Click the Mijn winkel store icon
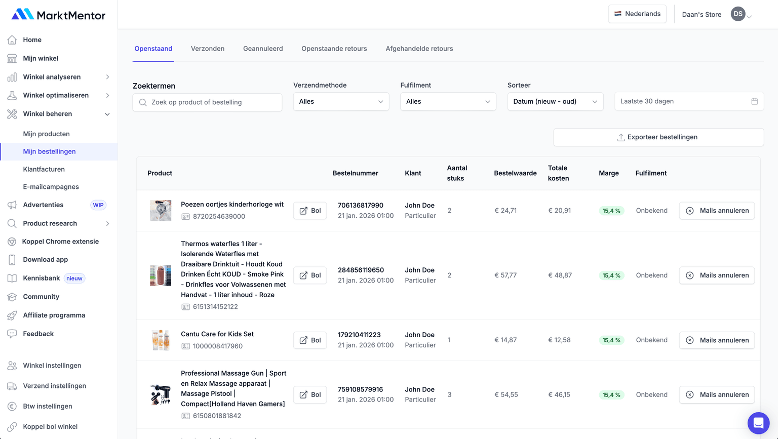This screenshot has height=439, width=778. tap(12, 59)
